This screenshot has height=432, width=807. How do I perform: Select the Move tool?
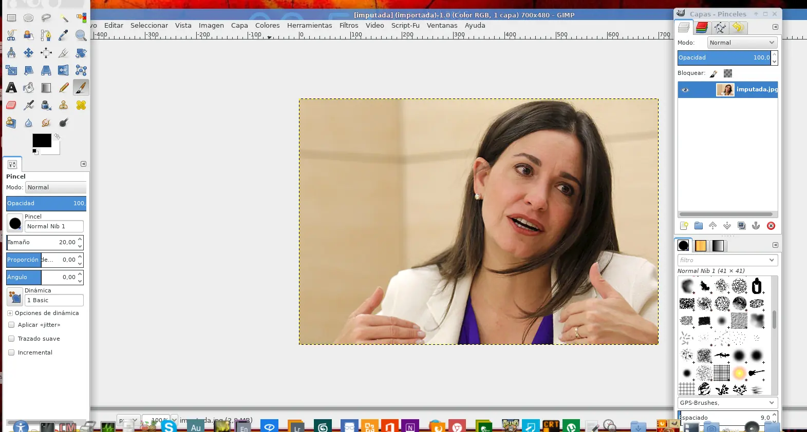[29, 53]
